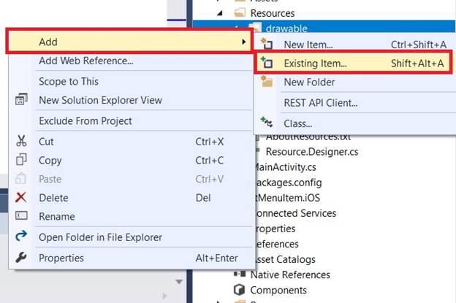Click the scissors Cut icon
456x303 pixels.
click(x=21, y=141)
